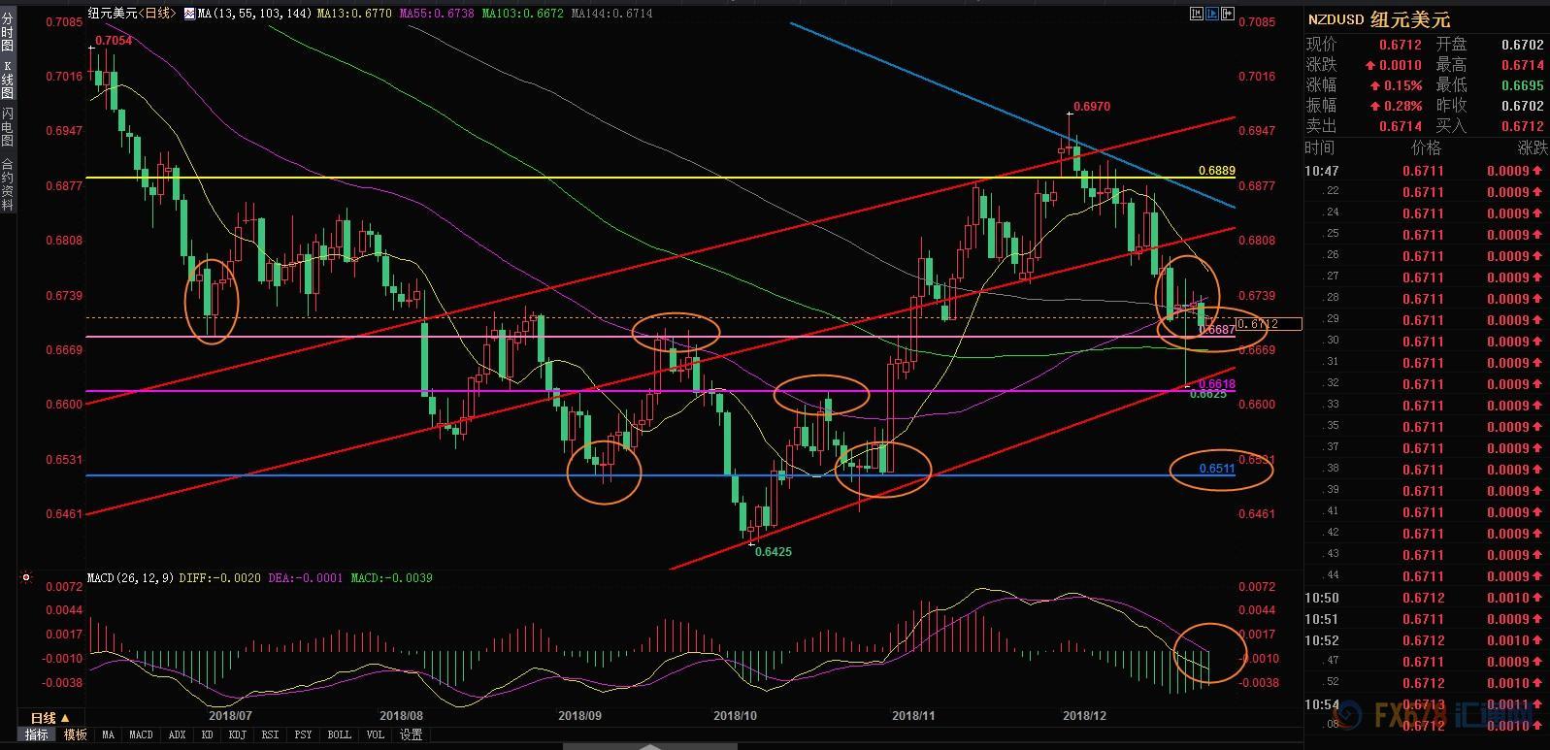Screen dimensions: 1550x750
Task: Click the 2018/10 date axis label
Action: [735, 716]
